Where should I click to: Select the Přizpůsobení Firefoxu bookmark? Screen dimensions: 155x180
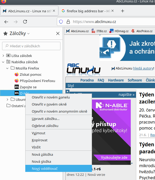tap(38, 81)
